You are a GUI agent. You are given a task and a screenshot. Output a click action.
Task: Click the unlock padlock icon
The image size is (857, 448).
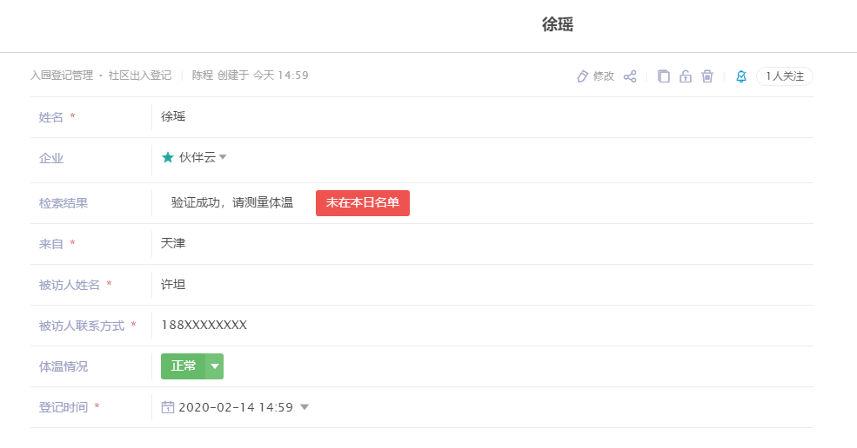686,76
